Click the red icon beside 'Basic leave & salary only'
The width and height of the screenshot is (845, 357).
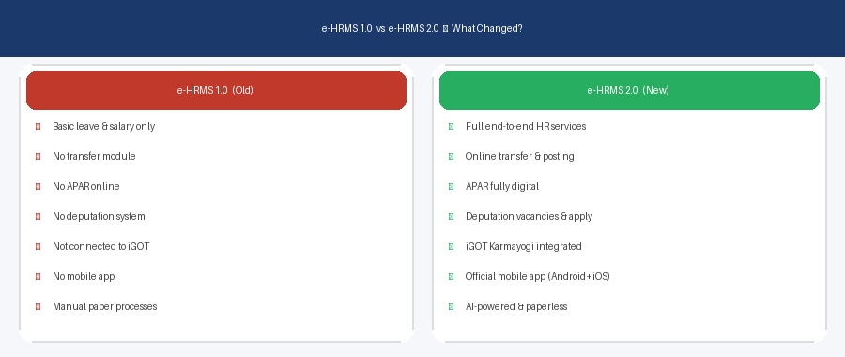point(38,126)
